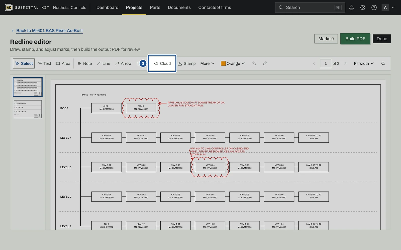Select page 2 thumbnail

[x=28, y=109]
